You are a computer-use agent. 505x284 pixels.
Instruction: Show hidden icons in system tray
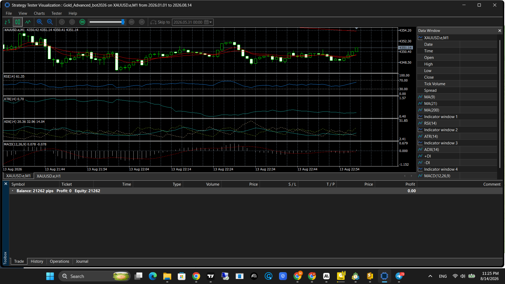pos(430,276)
